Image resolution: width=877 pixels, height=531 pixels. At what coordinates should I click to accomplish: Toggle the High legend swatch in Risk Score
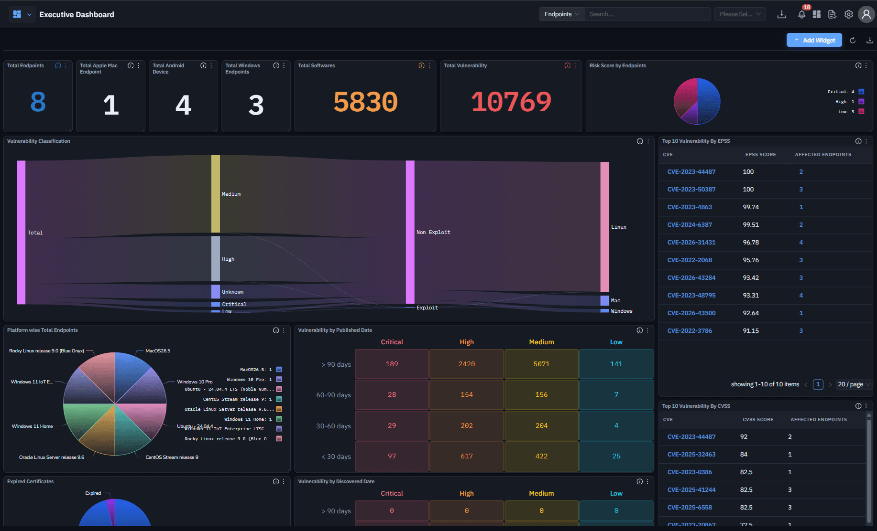pyautogui.click(x=861, y=101)
